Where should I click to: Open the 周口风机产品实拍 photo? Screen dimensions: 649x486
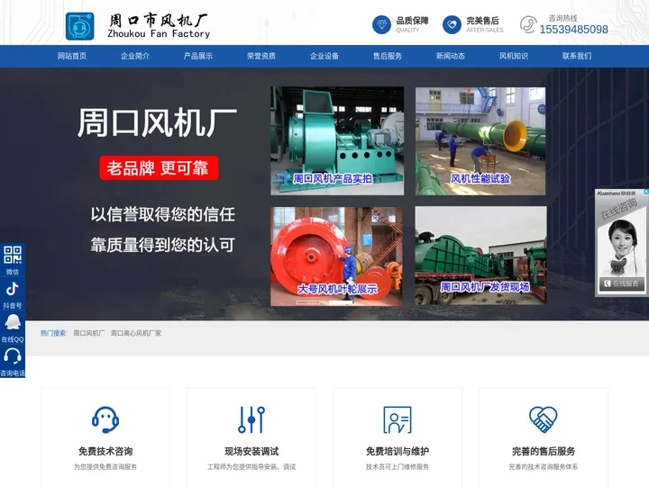click(337, 140)
